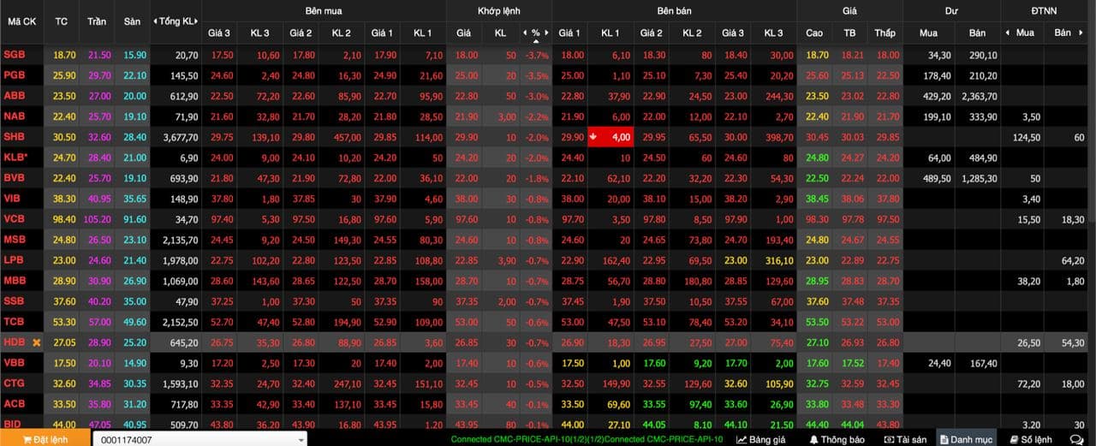1096x446 pixels.
Task: Click the Khớp lệnh Giá column header
Action: tap(463, 33)
